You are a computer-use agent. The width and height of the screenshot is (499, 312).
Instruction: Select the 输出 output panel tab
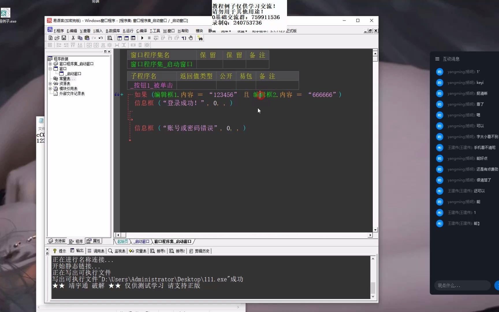coord(77,251)
